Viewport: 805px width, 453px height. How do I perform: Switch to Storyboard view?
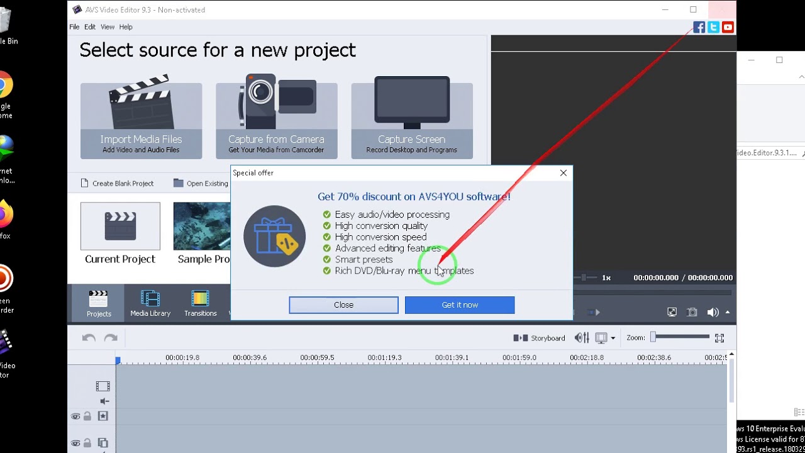coord(539,338)
